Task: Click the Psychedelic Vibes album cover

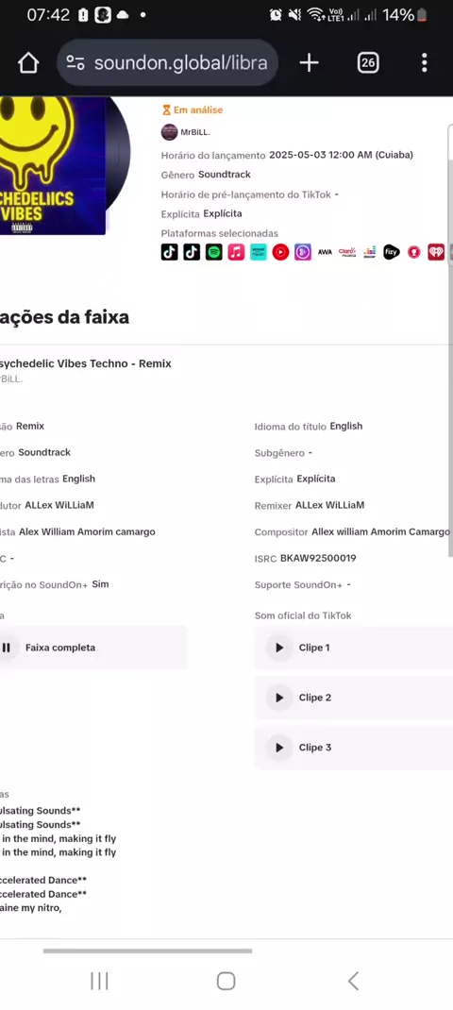Action: coord(53,165)
